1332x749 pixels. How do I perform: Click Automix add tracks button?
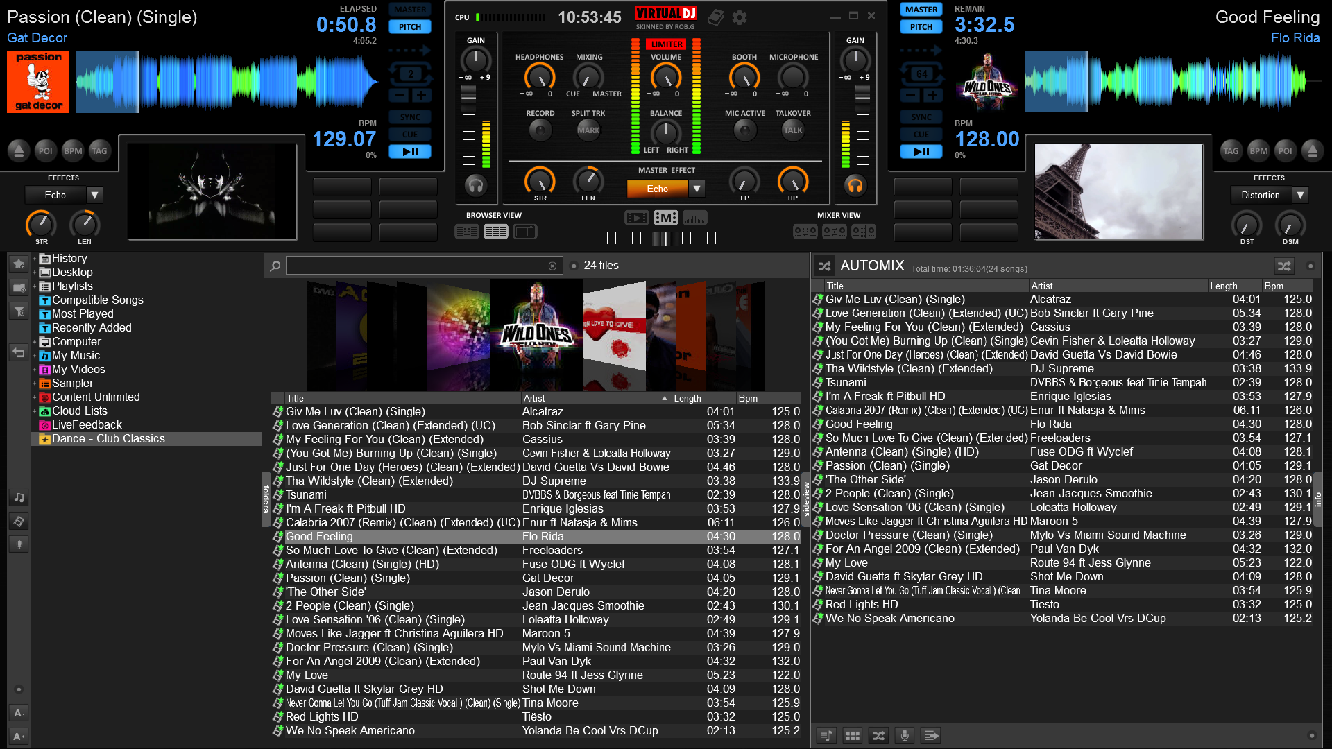click(x=828, y=735)
